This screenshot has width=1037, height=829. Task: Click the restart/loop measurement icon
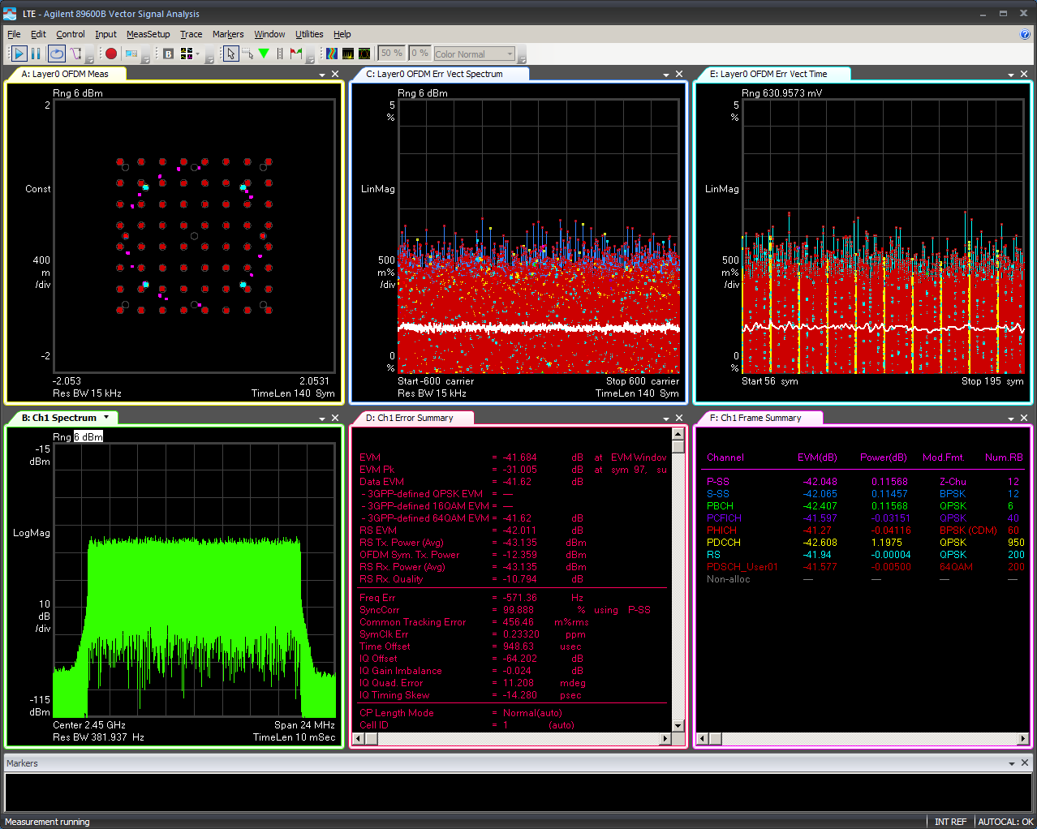57,54
